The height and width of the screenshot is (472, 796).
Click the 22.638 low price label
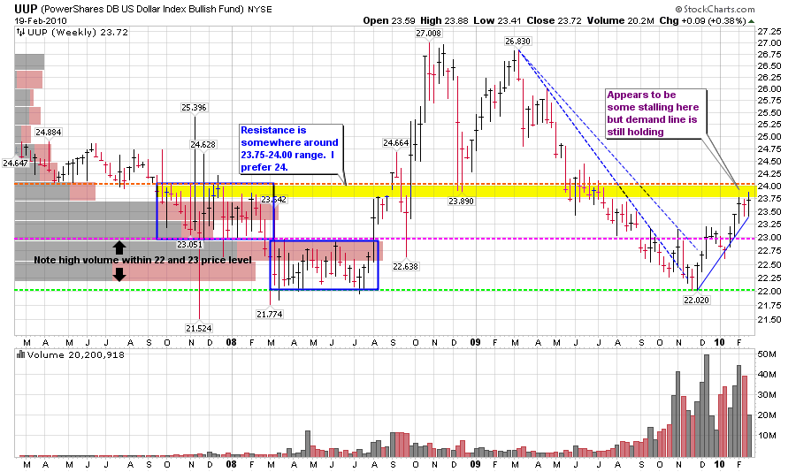(405, 266)
